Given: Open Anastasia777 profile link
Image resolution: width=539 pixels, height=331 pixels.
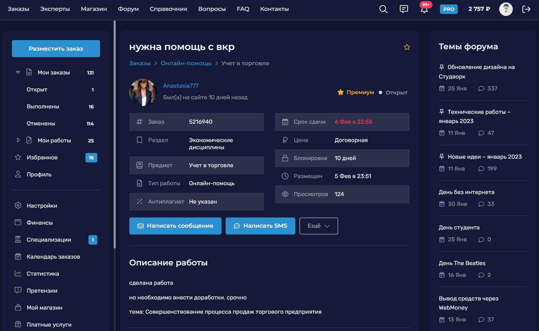Looking at the screenshot, I should tap(181, 86).
